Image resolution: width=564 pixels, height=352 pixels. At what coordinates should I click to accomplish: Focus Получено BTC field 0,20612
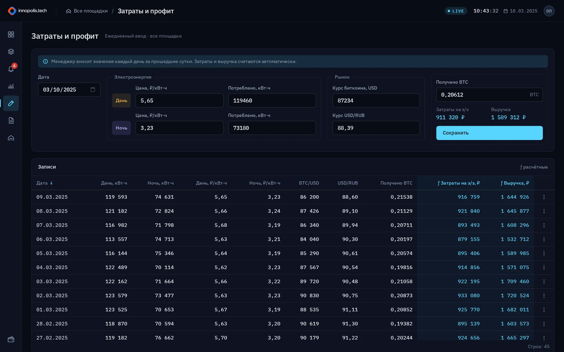coord(489,95)
